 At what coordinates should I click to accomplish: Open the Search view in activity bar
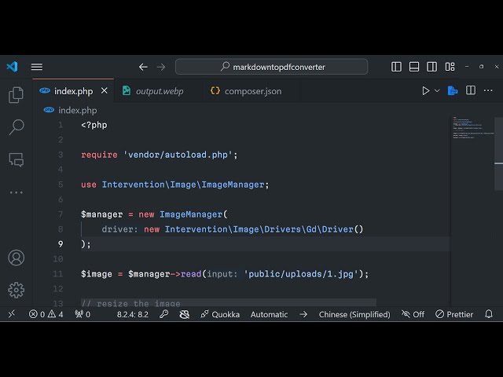click(16, 127)
